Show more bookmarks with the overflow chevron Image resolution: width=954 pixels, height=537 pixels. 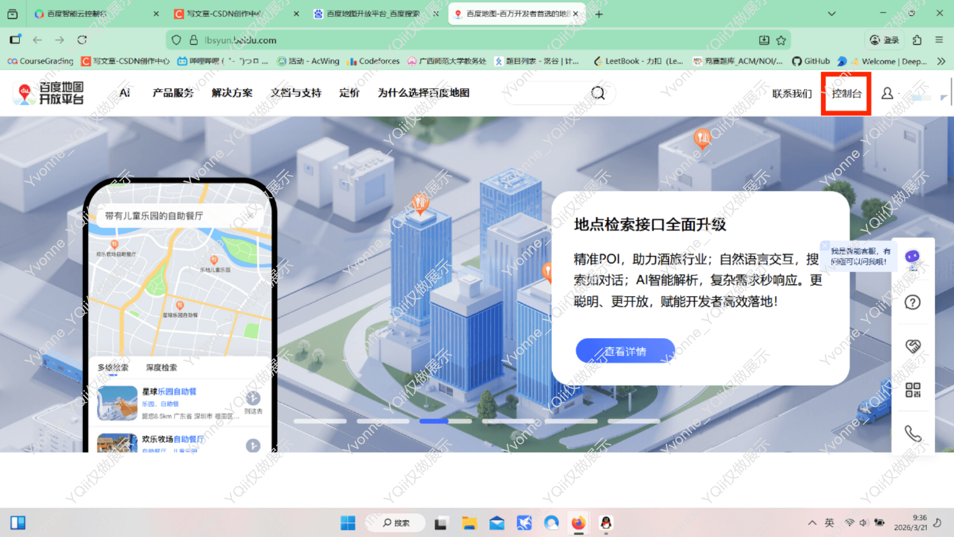[x=941, y=61]
